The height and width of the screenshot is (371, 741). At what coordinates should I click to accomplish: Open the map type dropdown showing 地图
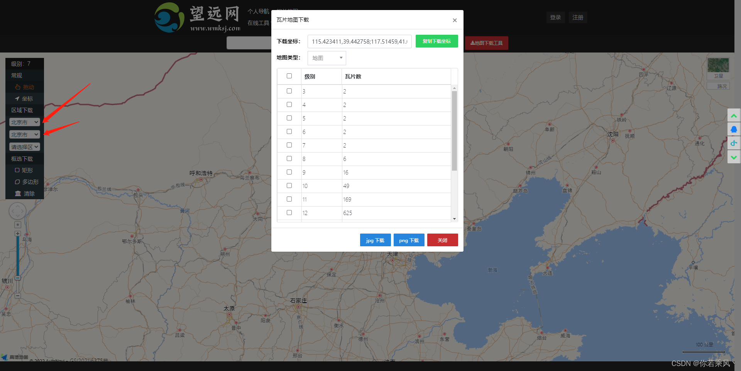[327, 58]
